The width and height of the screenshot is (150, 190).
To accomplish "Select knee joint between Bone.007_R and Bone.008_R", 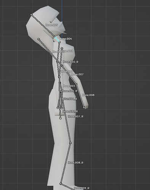I will (70, 143).
